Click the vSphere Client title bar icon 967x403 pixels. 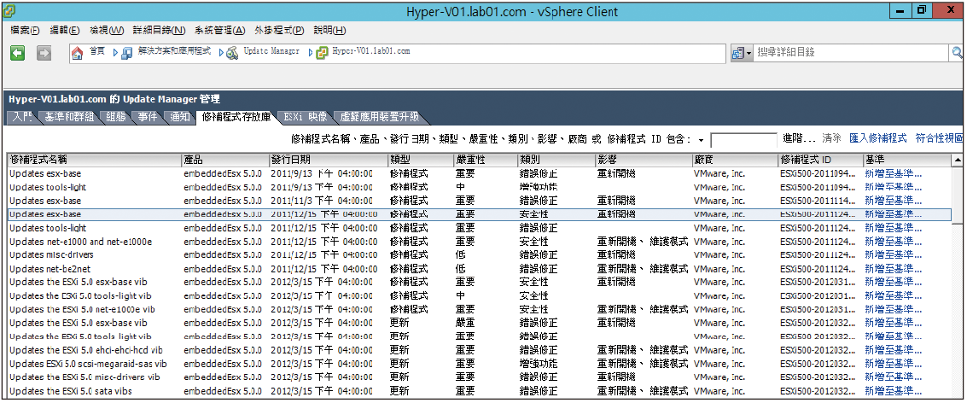(10, 11)
